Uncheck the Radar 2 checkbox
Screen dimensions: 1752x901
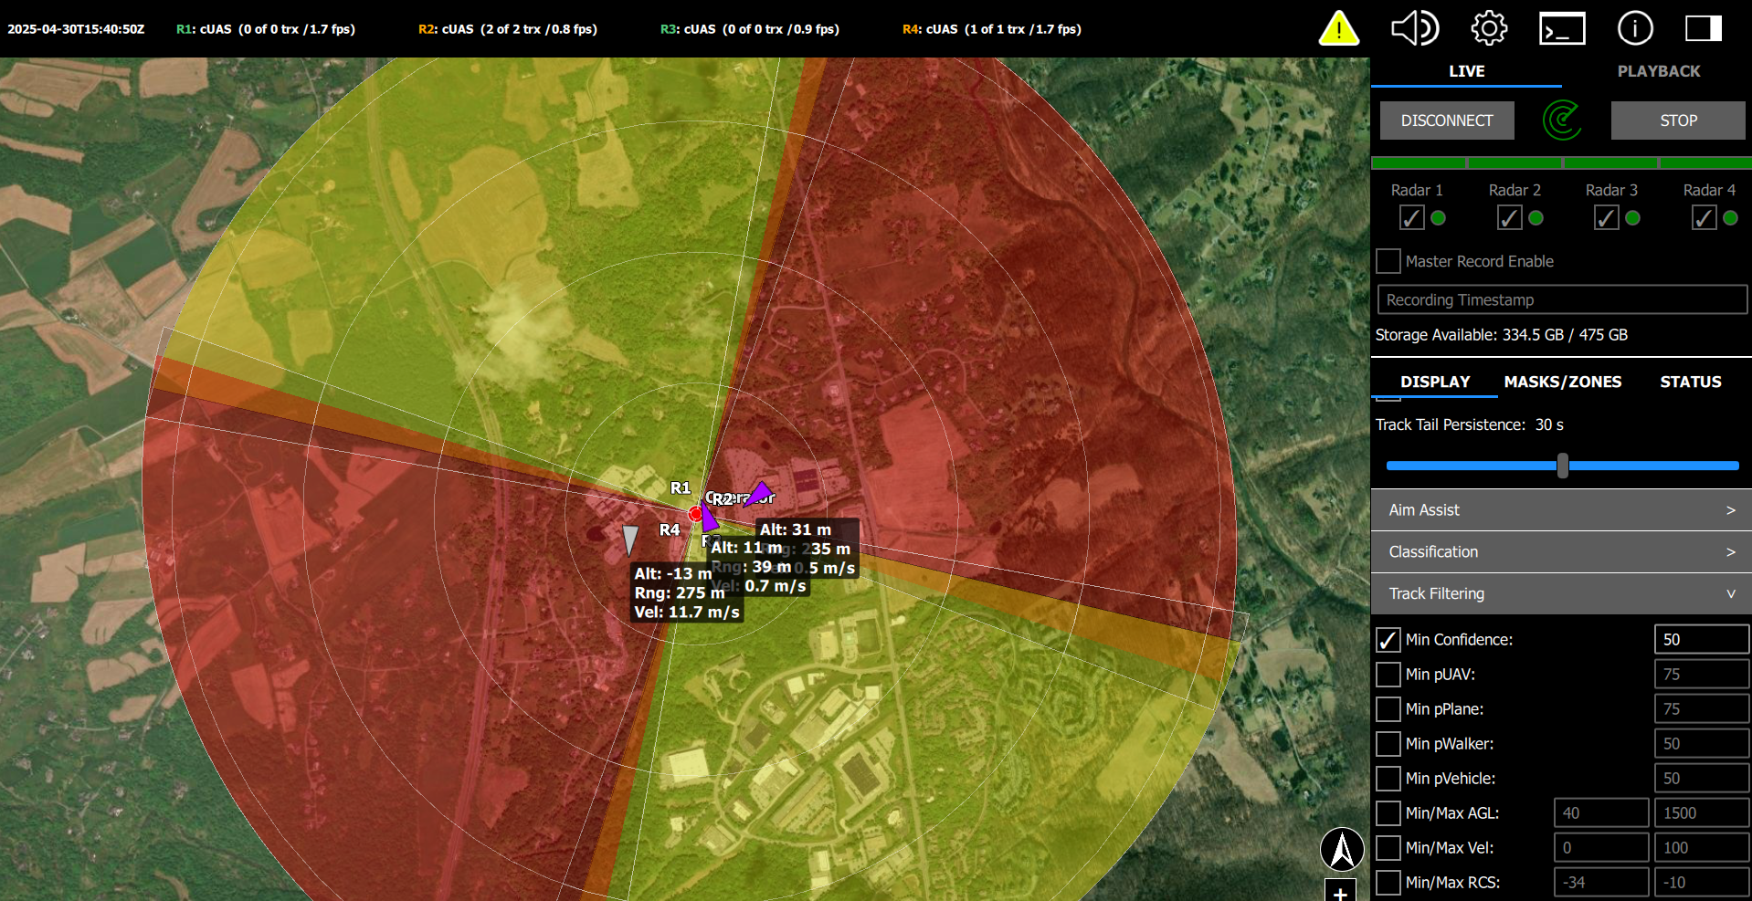(1509, 218)
